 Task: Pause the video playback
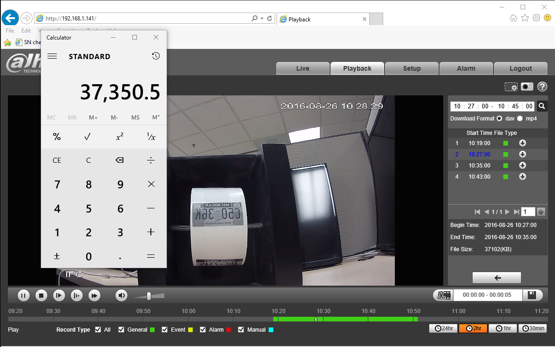[x=23, y=295]
